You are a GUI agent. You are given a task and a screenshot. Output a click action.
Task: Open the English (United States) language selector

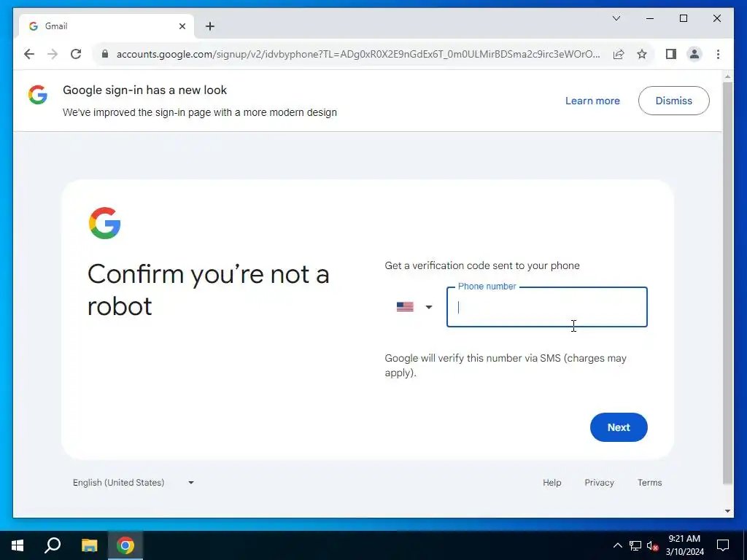coord(133,483)
